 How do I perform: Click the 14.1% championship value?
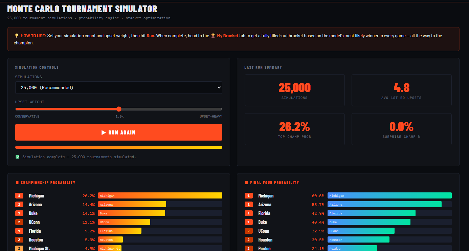[88, 213]
